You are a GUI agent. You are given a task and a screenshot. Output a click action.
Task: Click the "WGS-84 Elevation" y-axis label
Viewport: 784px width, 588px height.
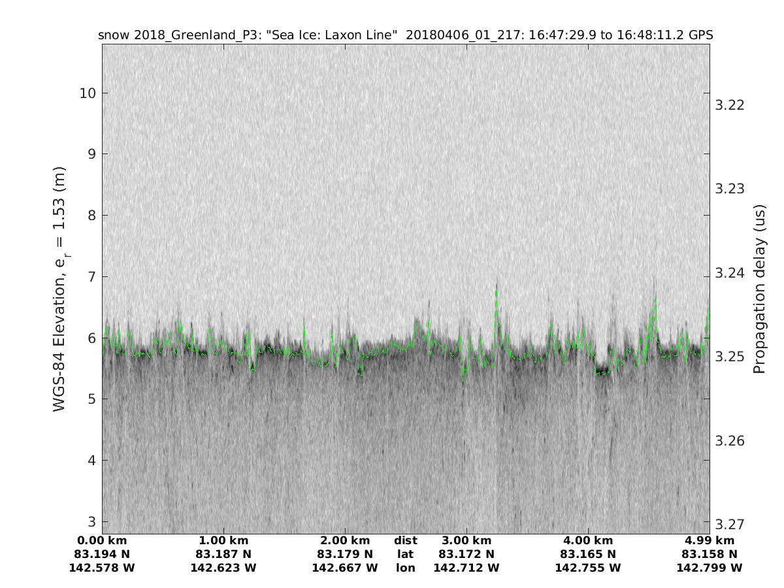[59, 296]
